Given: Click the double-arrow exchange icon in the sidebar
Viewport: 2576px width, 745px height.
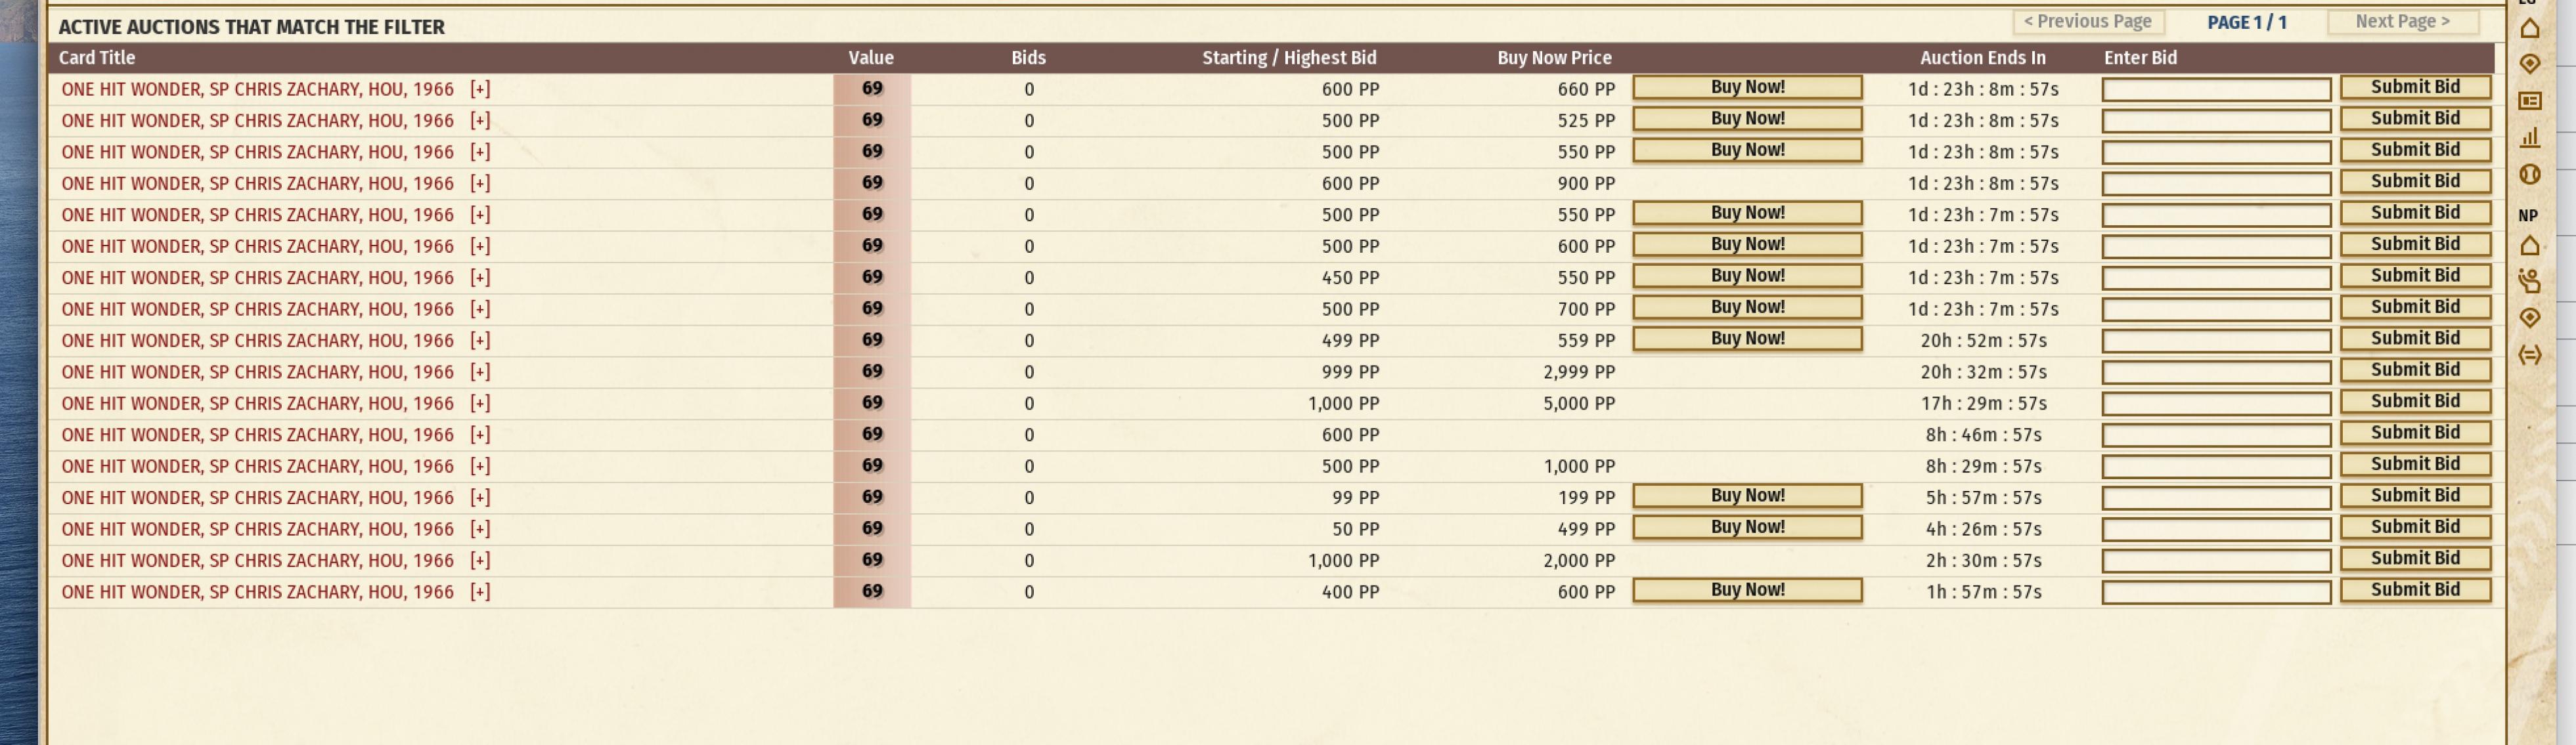Looking at the screenshot, I should pos(2529,355).
